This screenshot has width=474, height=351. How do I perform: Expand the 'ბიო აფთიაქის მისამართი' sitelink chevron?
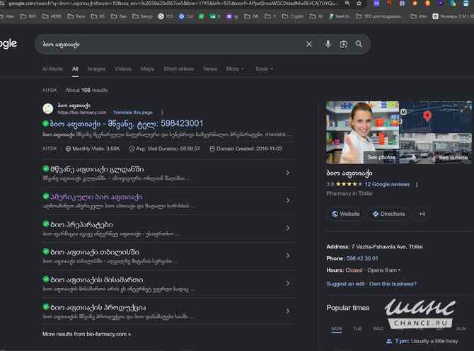point(288,284)
